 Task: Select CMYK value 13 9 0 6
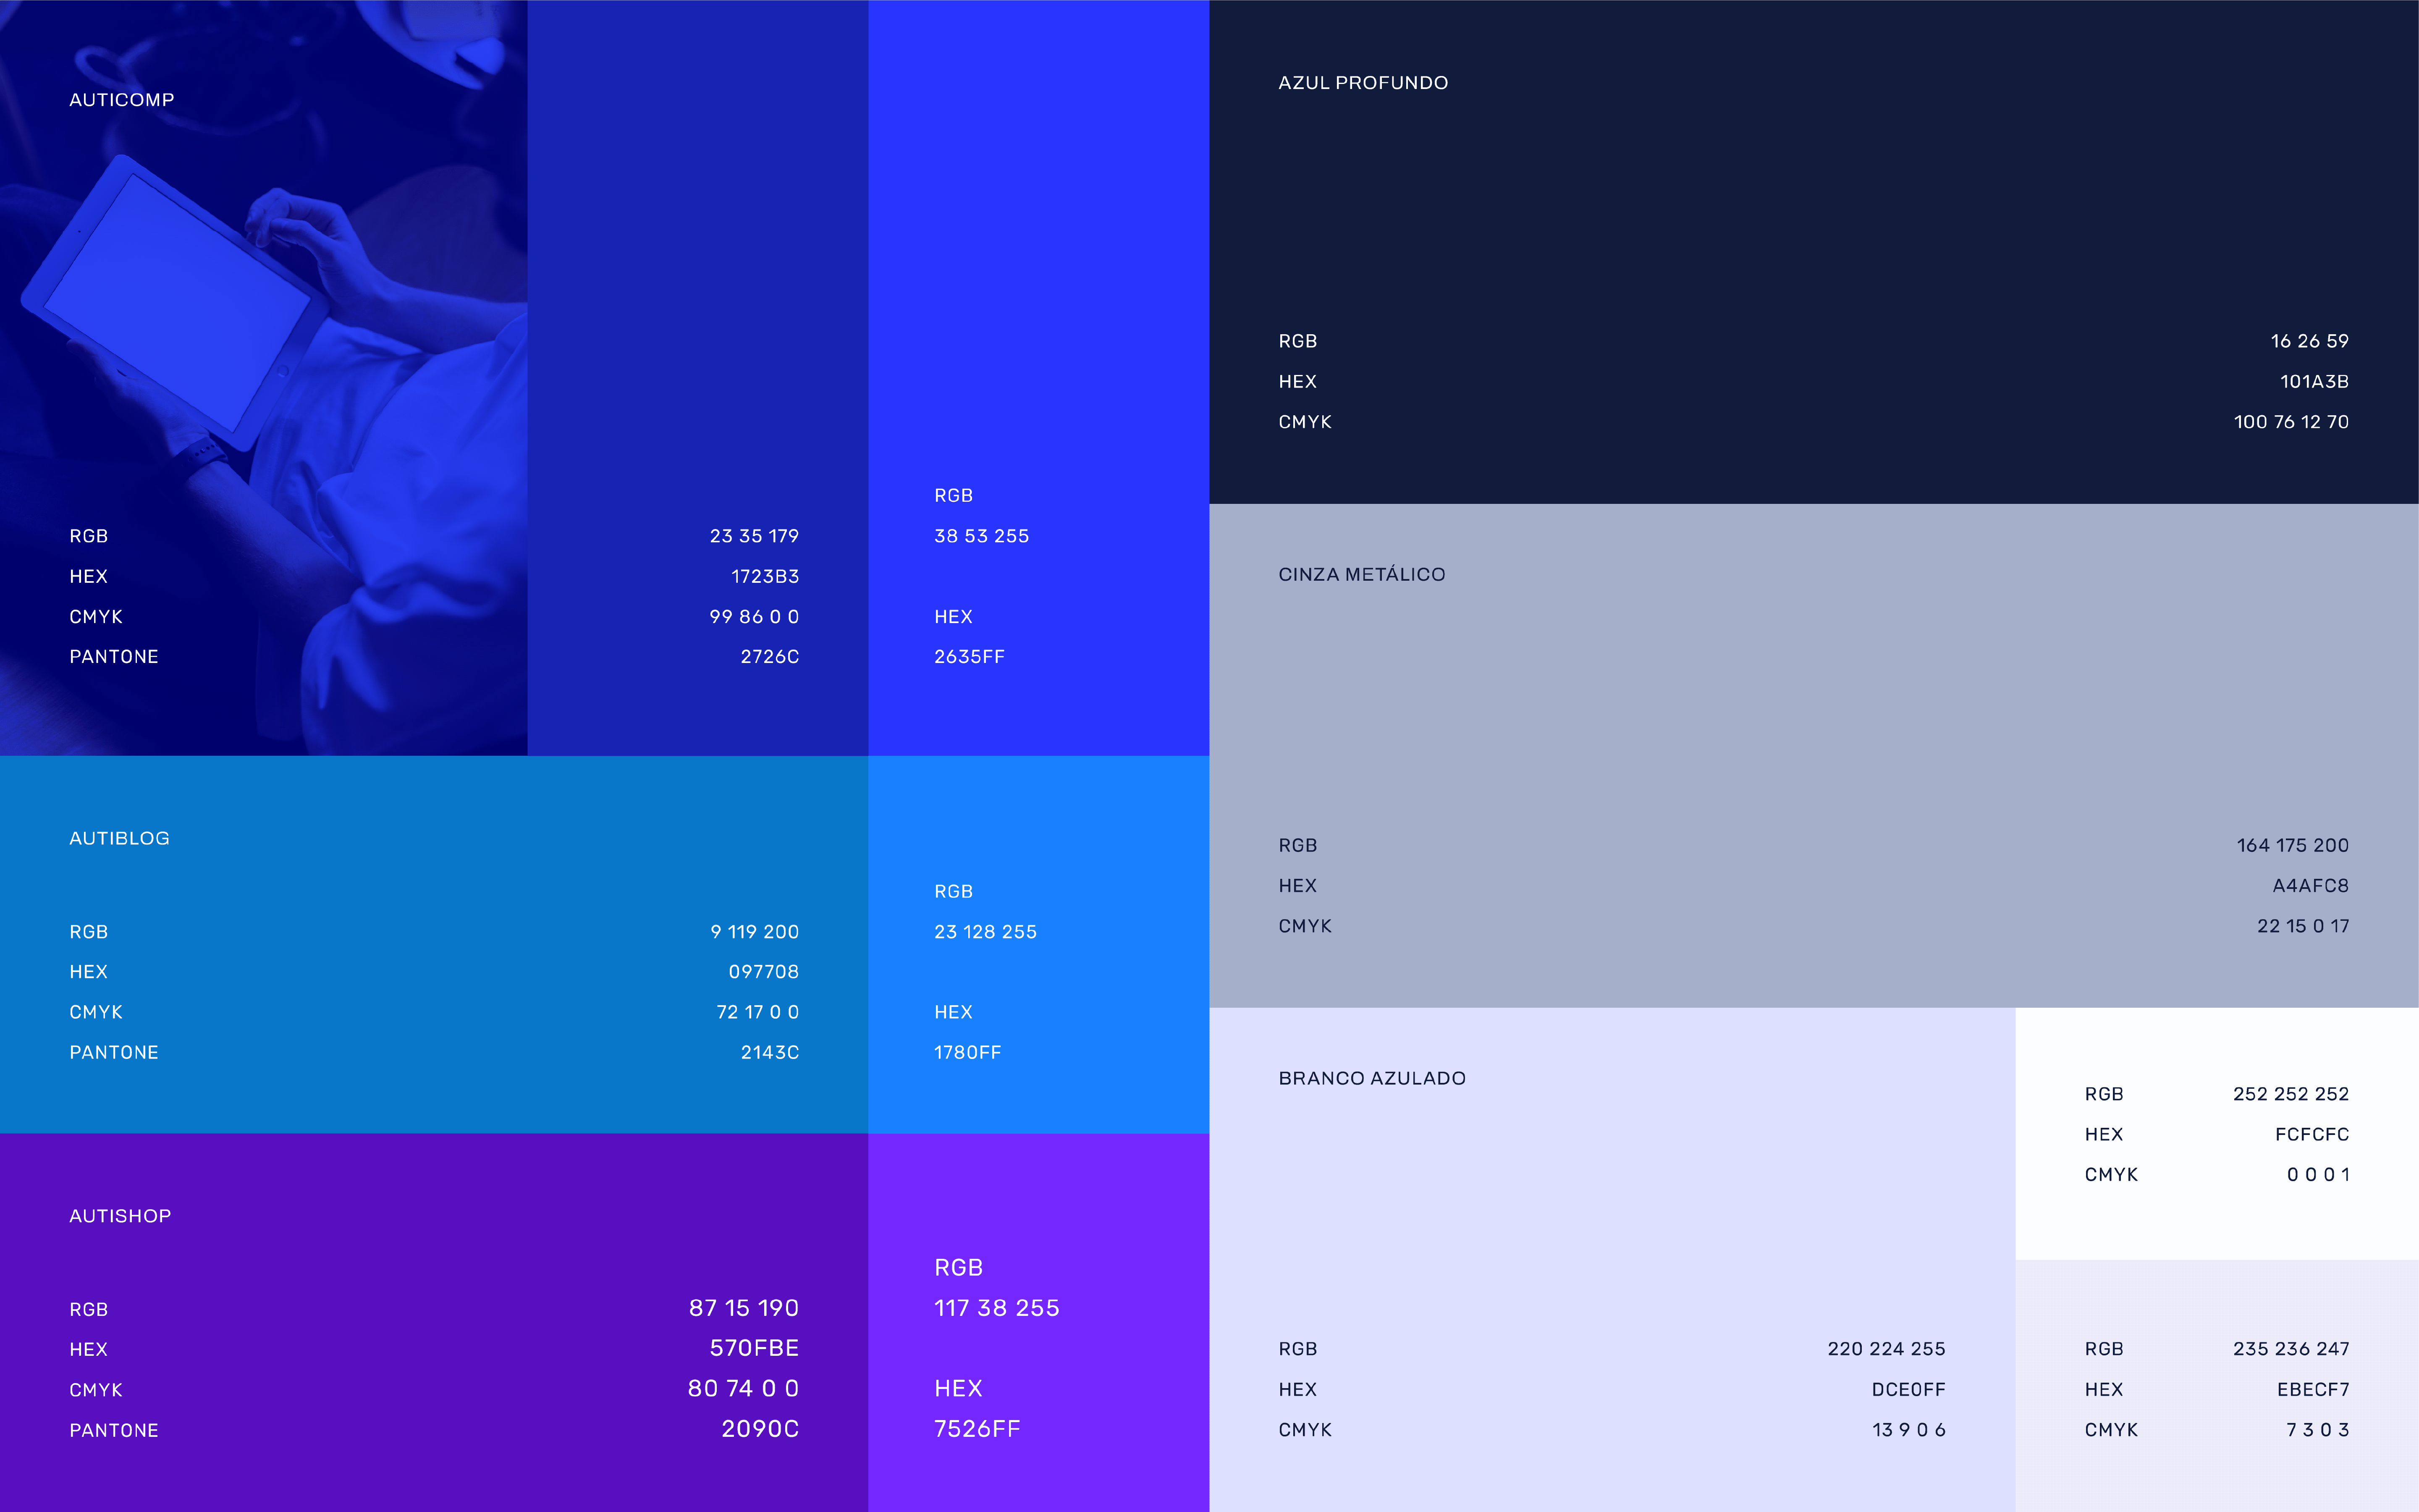click(x=1908, y=1430)
